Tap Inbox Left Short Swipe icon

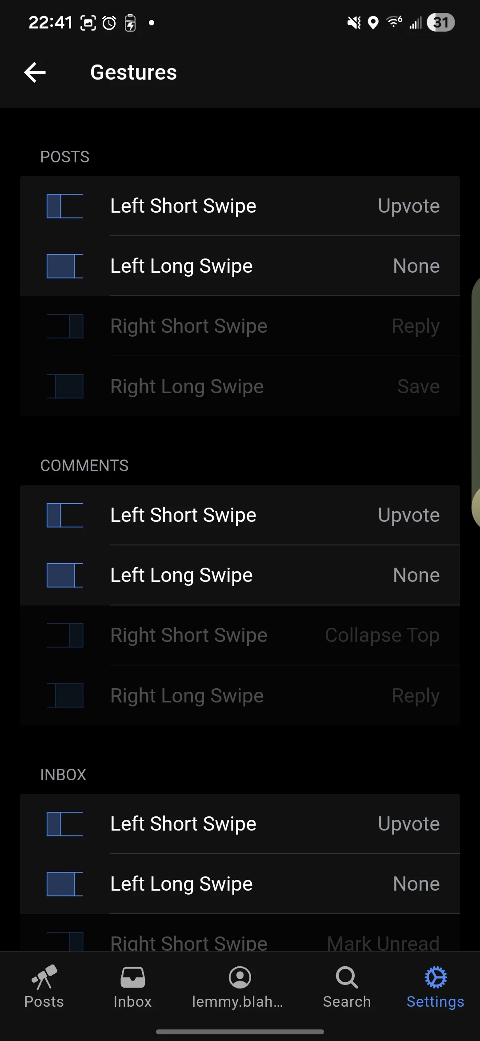click(x=65, y=824)
